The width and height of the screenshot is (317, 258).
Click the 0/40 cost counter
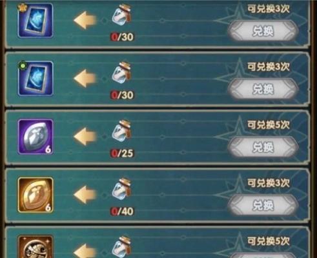(122, 212)
